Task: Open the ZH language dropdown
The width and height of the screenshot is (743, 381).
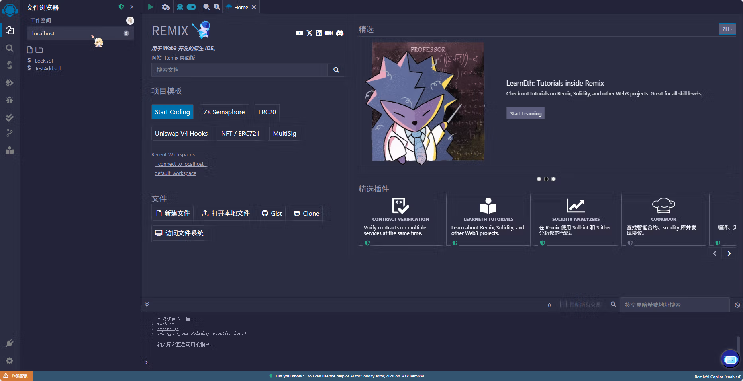Action: [x=727, y=29]
